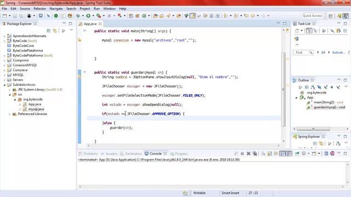This screenshot has width=351, height=197.
Task: Switch to the Javadoc tab
Action: [x=109, y=154]
